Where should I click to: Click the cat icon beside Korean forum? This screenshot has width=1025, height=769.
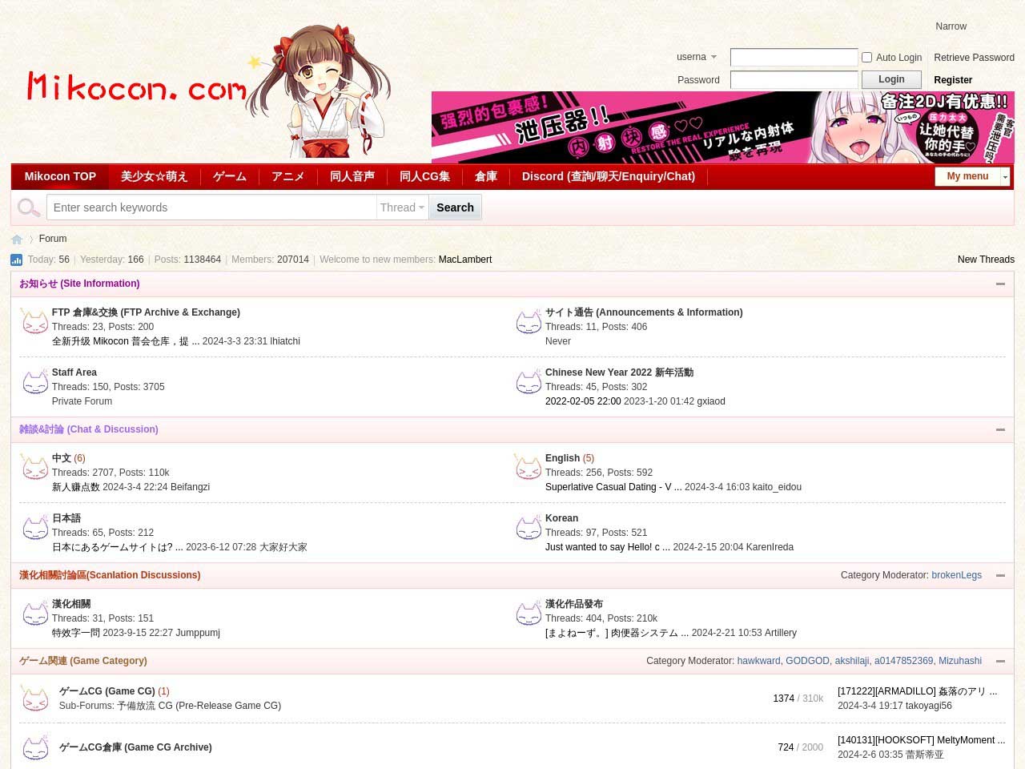pyautogui.click(x=528, y=528)
